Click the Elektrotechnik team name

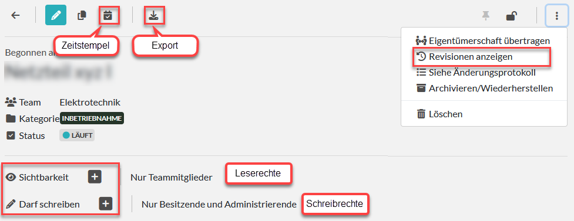point(90,102)
